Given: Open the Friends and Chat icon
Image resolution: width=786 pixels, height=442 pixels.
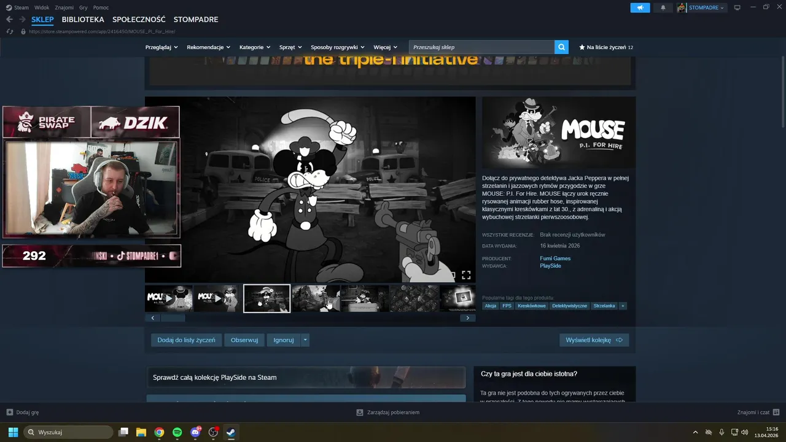Looking at the screenshot, I should click(776, 413).
